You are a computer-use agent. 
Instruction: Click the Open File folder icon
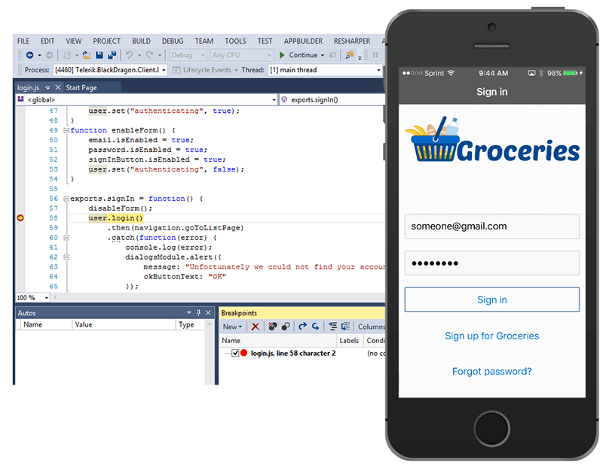point(87,55)
